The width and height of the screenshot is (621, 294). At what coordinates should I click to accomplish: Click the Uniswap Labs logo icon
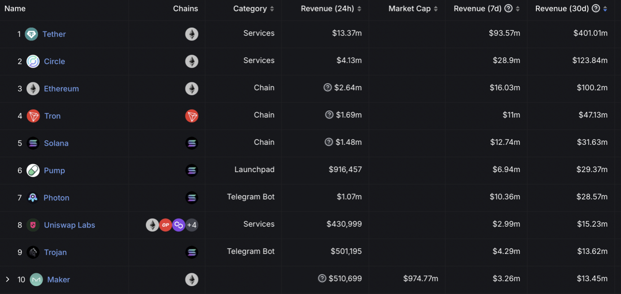[x=33, y=225]
